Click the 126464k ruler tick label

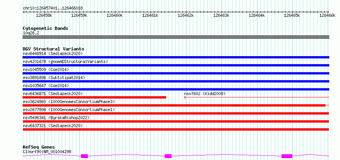(x=257, y=15)
